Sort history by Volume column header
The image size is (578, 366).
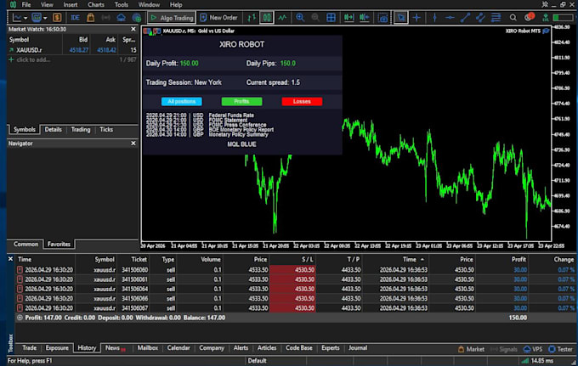(x=211, y=260)
